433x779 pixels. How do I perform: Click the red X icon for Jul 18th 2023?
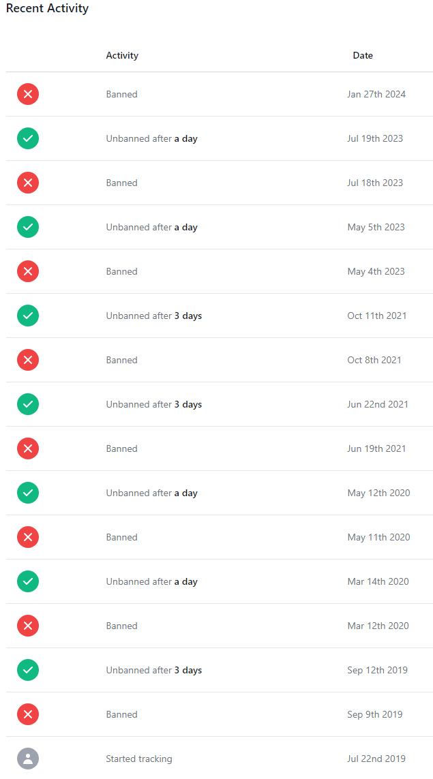coord(28,183)
